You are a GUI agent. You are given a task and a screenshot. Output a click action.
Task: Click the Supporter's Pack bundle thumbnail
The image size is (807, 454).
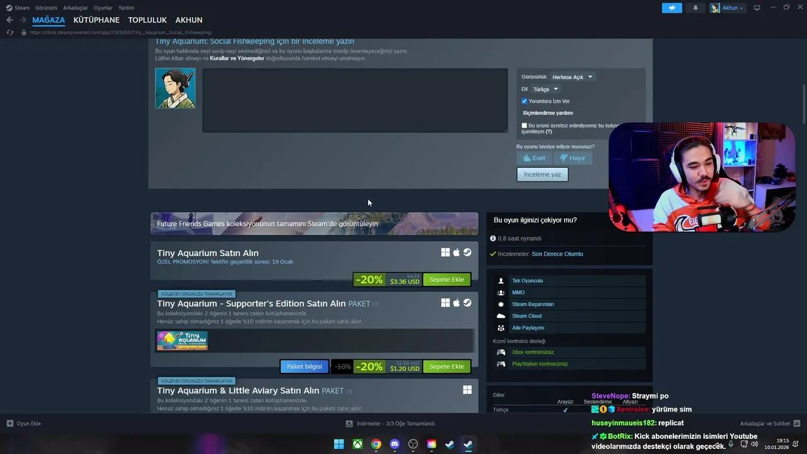coord(182,340)
